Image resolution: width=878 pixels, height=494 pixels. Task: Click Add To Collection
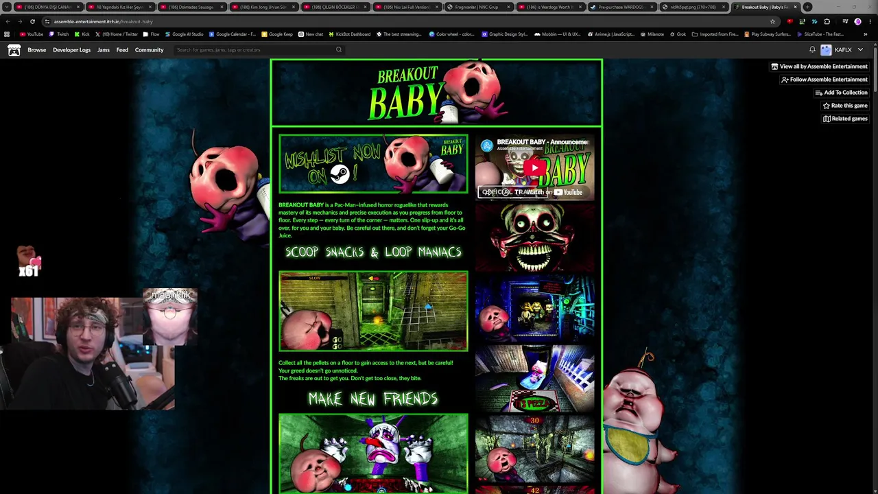tap(841, 93)
